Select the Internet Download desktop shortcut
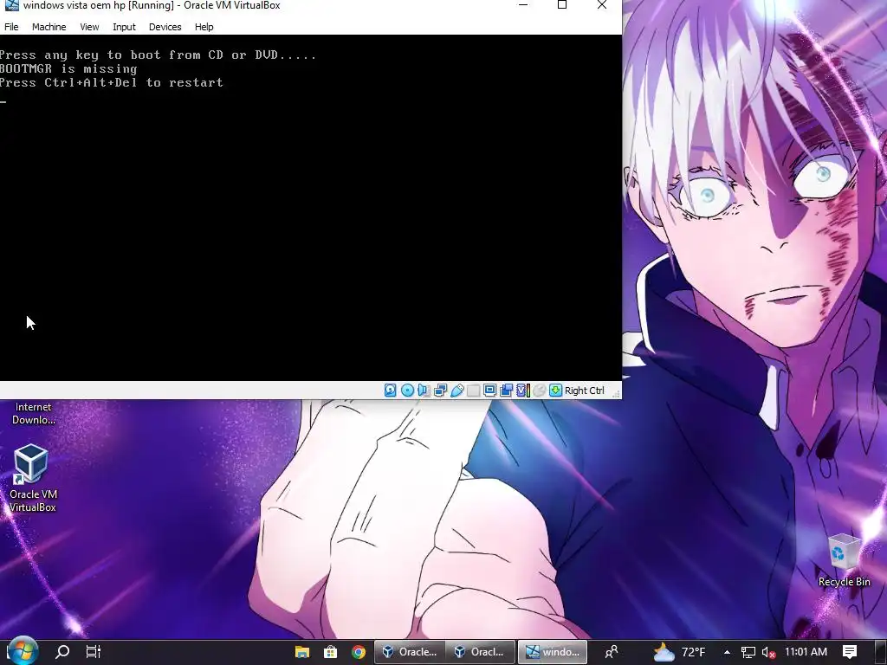The width and height of the screenshot is (887, 665). point(34,413)
